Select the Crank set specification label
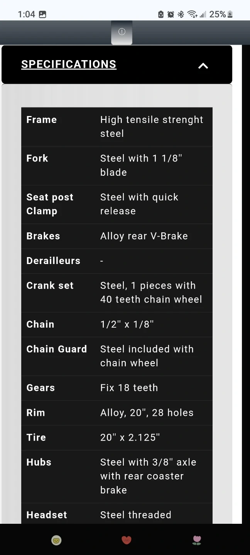The width and height of the screenshot is (250, 555). click(50, 286)
